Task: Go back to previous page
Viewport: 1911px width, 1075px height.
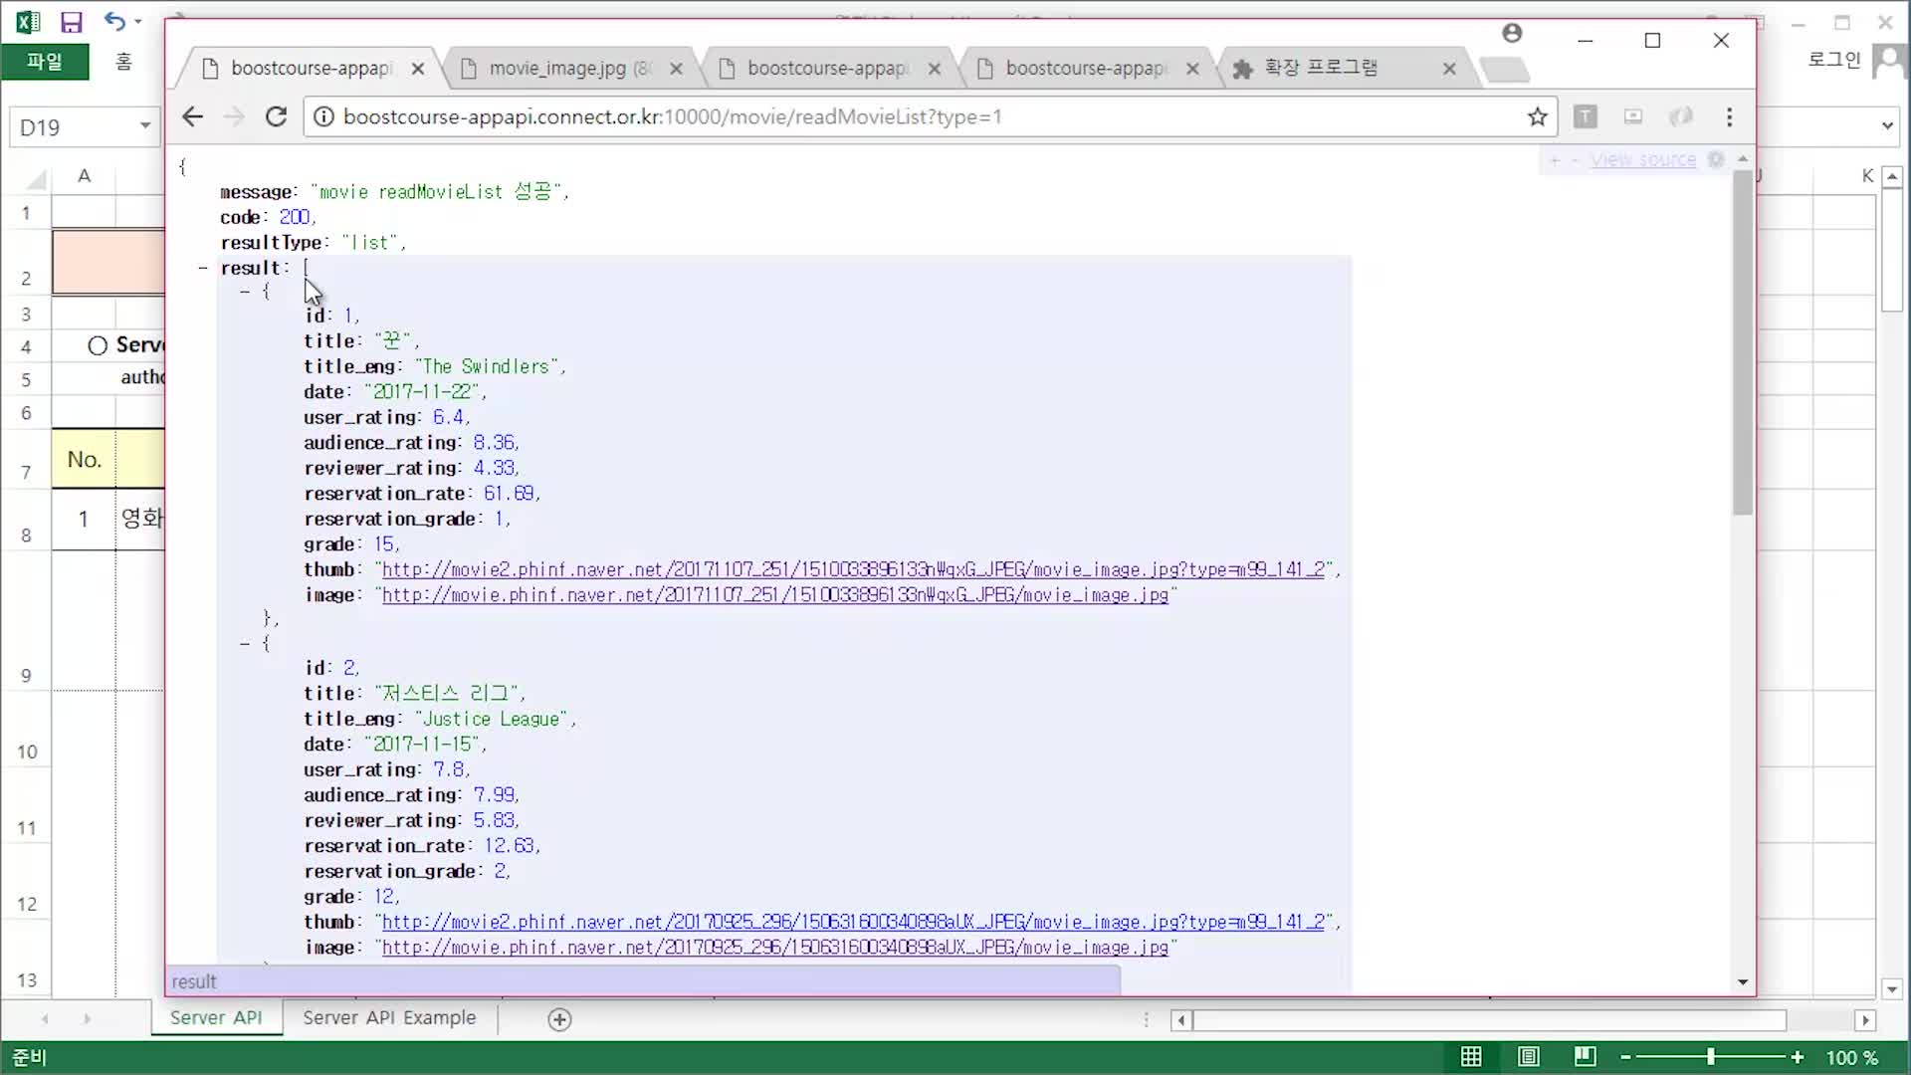Action: pos(192,116)
